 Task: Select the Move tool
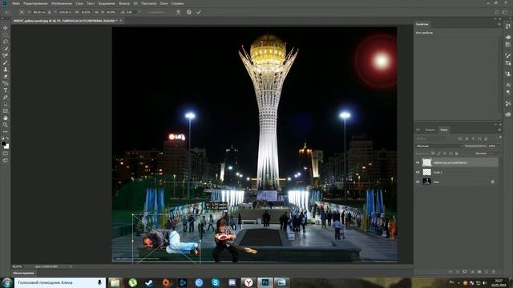[6, 28]
